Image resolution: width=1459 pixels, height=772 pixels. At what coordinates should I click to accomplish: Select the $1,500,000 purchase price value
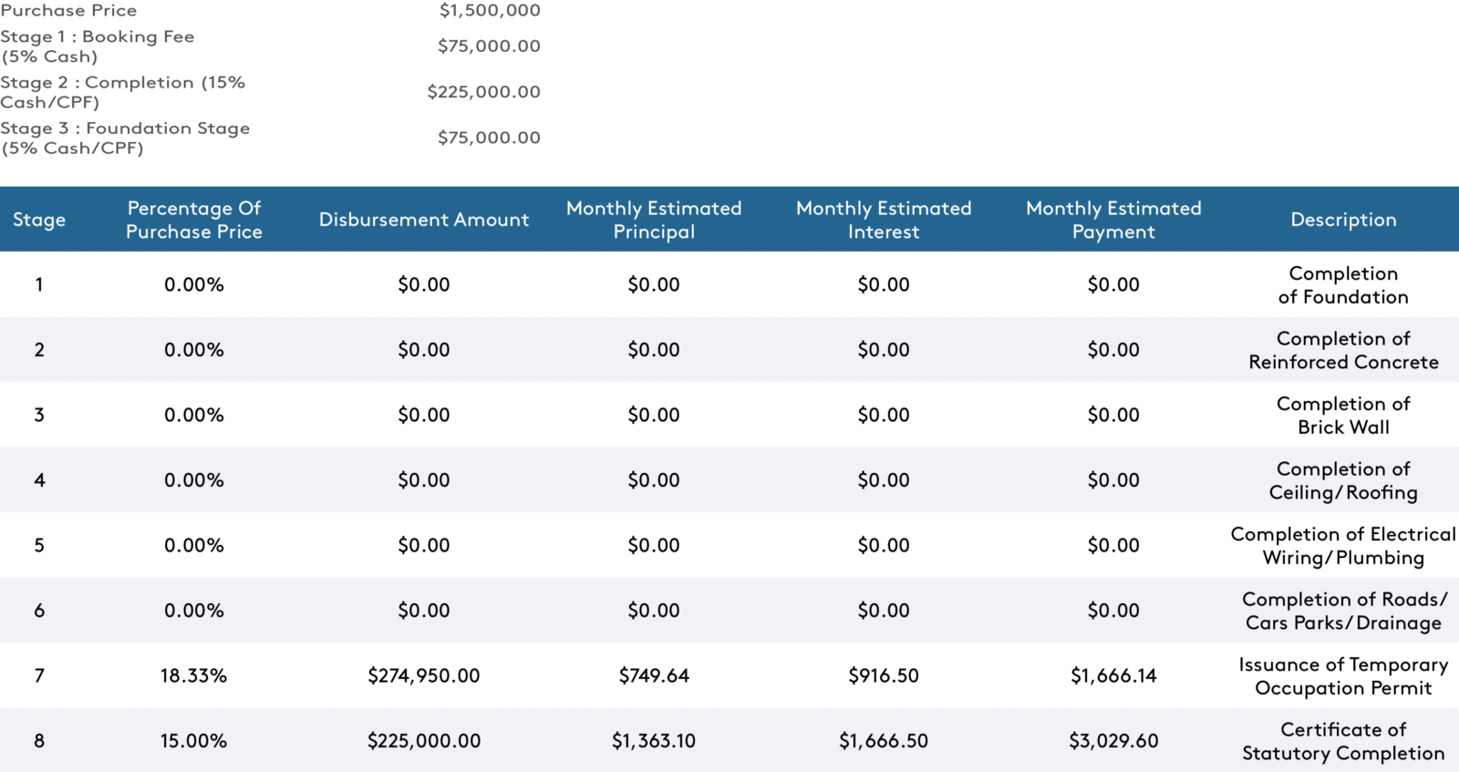pyautogui.click(x=490, y=10)
